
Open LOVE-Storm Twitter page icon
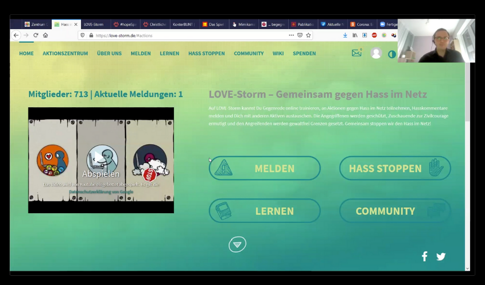440,256
